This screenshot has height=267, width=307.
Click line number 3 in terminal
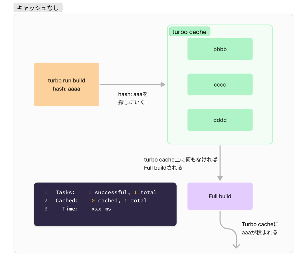tap(46, 209)
